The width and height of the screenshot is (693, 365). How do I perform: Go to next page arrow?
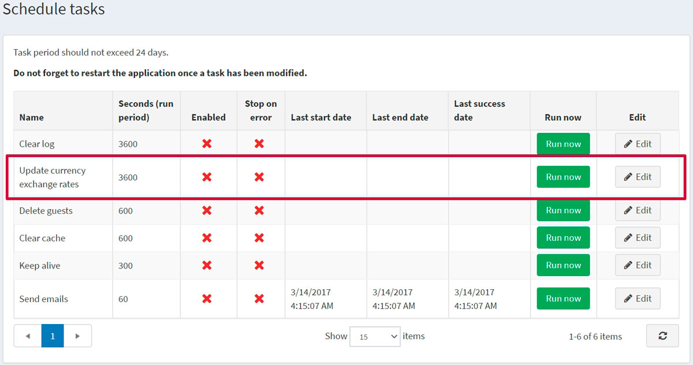(x=77, y=336)
